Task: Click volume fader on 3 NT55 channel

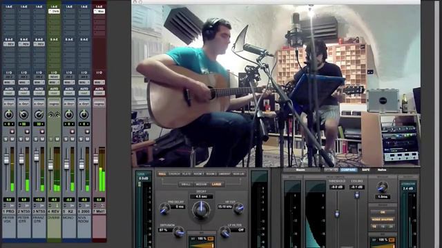Action: coord(36,156)
